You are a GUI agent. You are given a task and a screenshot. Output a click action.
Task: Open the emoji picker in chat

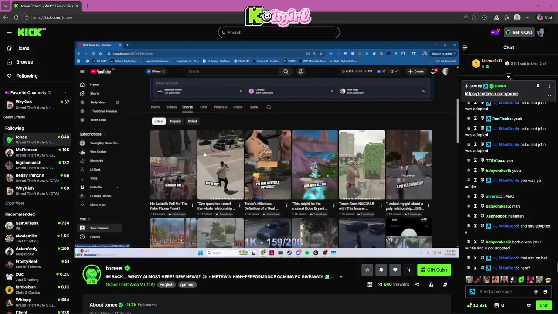[x=545, y=292]
